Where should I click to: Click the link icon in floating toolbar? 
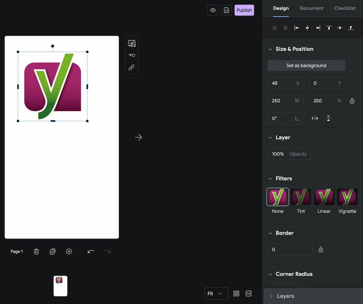click(x=132, y=67)
